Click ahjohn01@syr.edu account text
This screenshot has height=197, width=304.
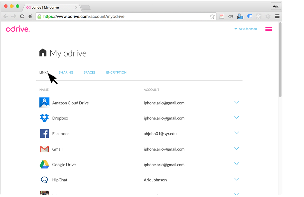(x=160, y=134)
